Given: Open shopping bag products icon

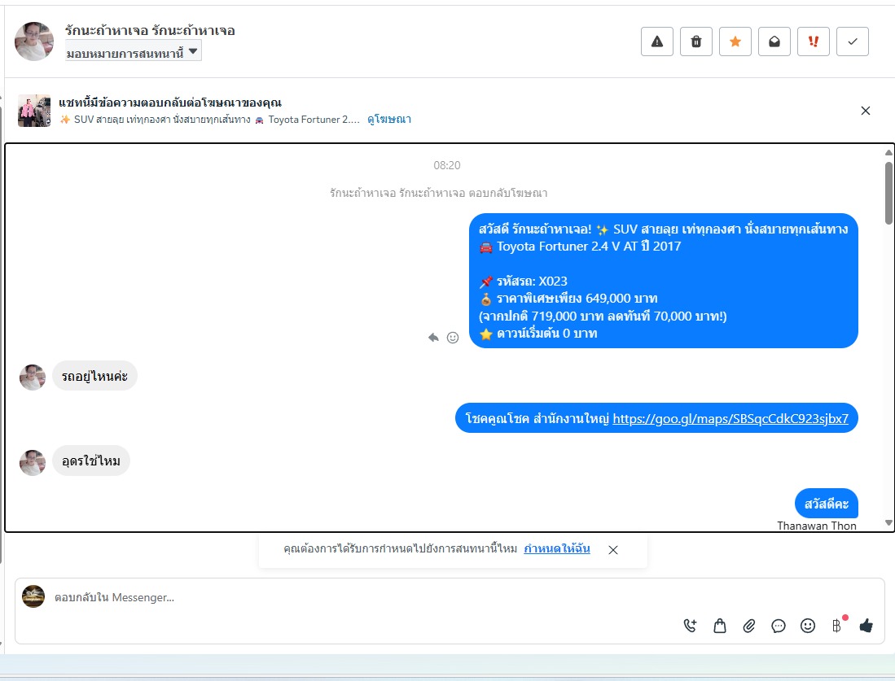Looking at the screenshot, I should 720,626.
